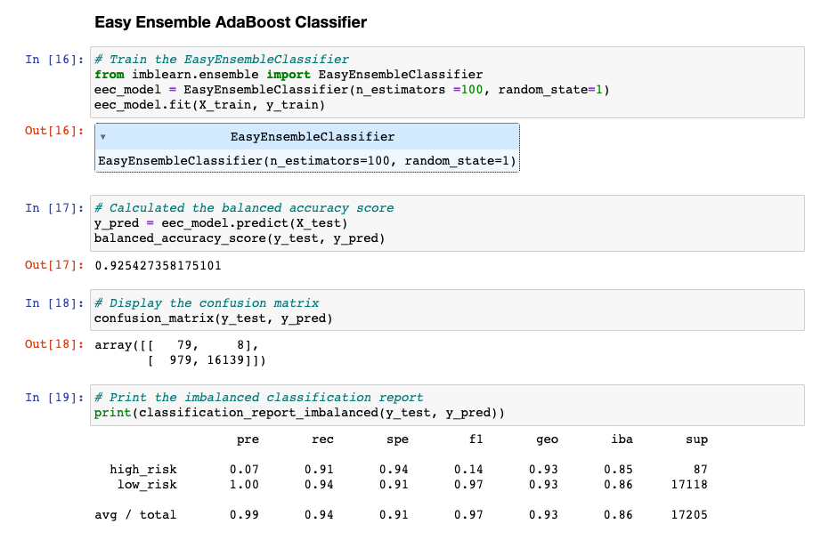
Task: Click the comment '# Train the EasyEnsembleClassifier'
Action: click(222, 60)
